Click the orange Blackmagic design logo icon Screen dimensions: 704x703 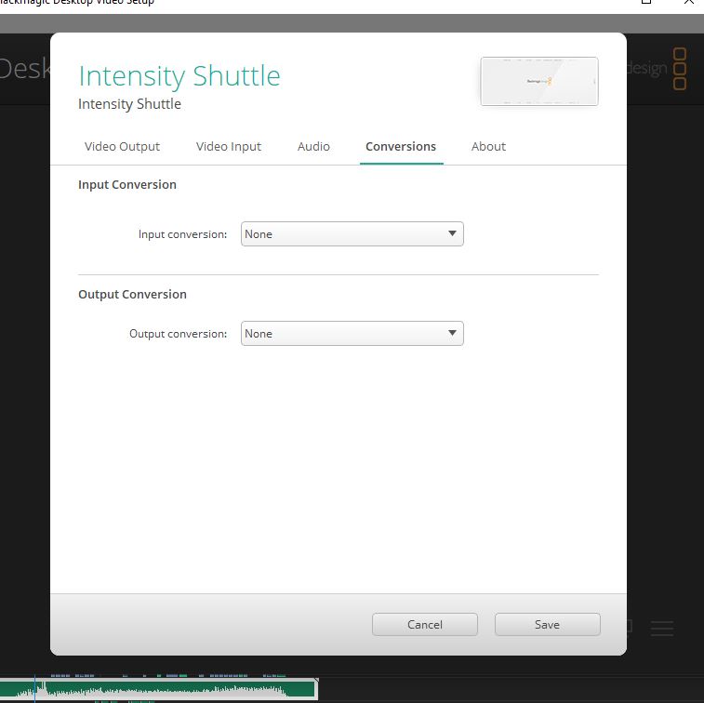click(x=680, y=69)
